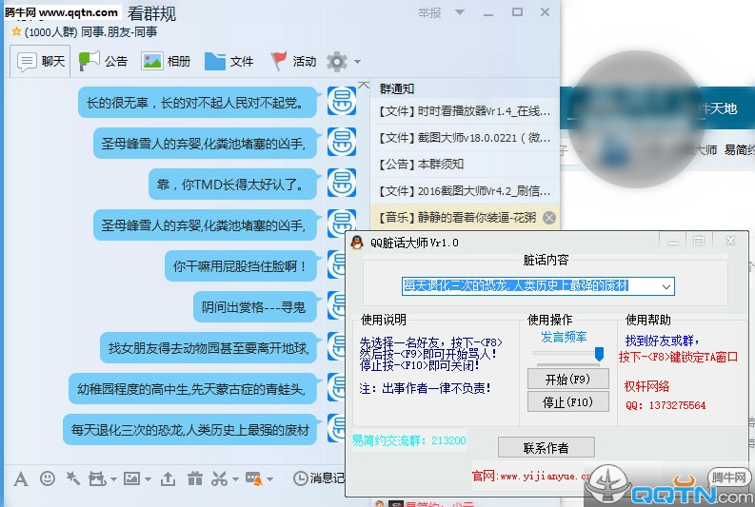
Task: Click avatar beside message 长的很无辜
Action: click(342, 101)
